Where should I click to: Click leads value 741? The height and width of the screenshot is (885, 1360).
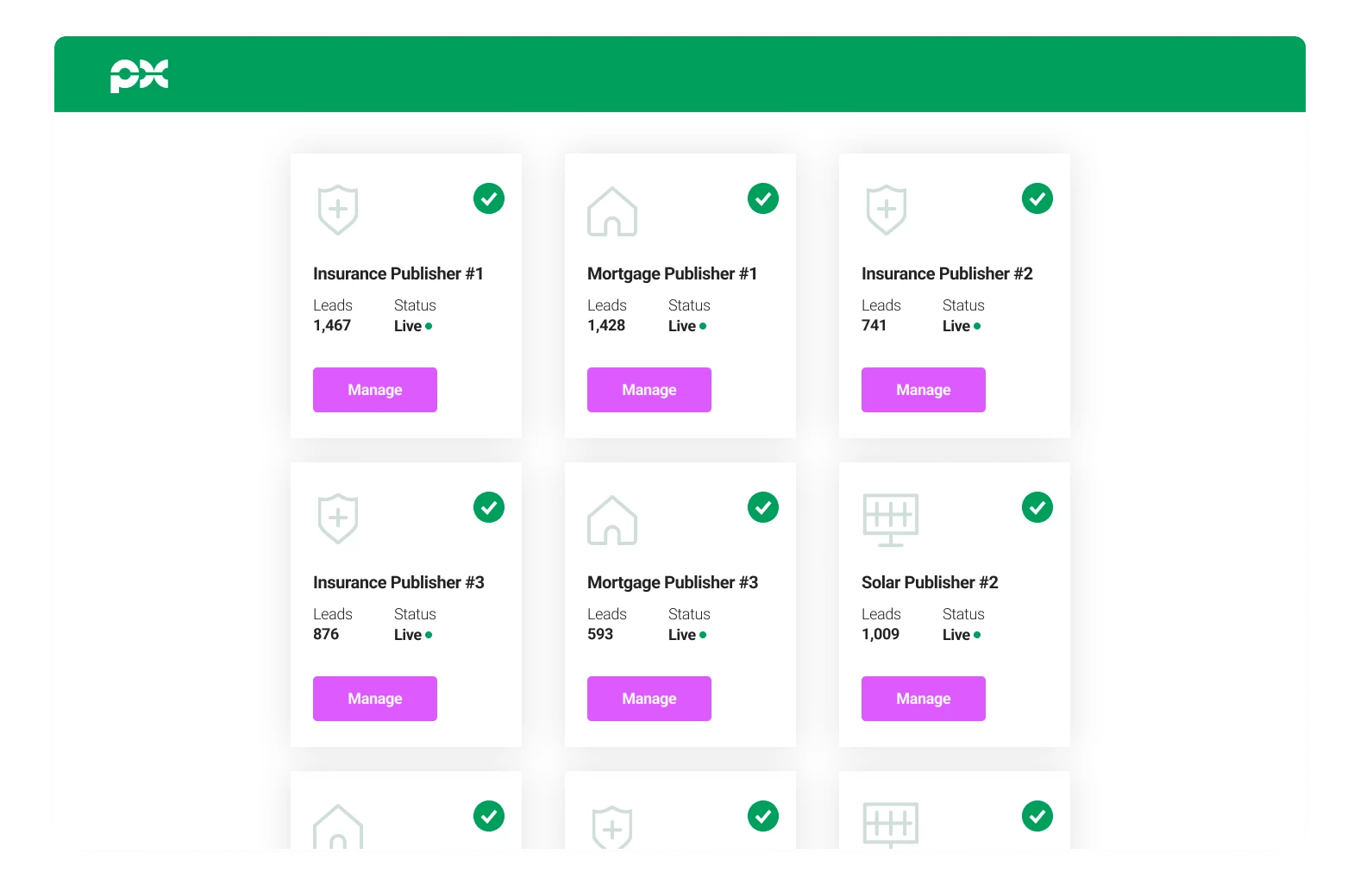point(874,325)
